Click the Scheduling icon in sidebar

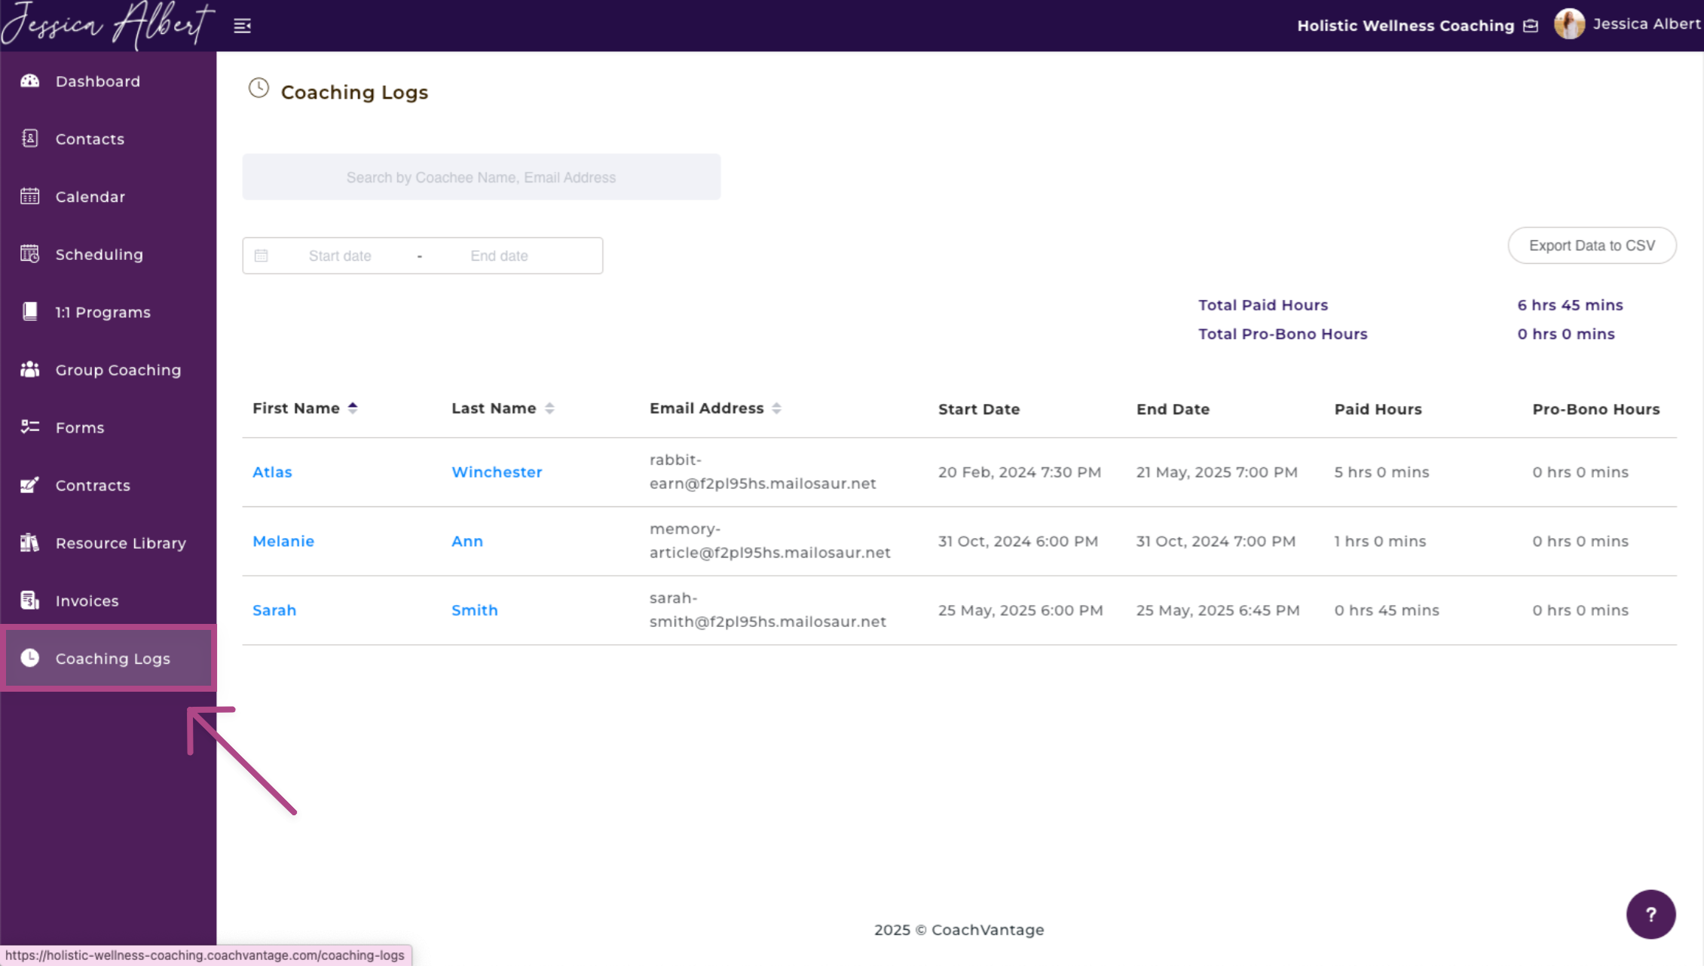point(30,254)
